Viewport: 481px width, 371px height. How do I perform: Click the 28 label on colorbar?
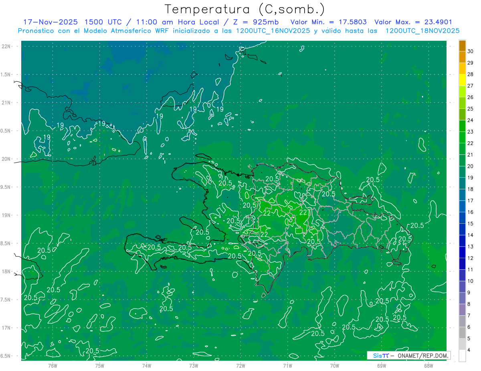click(x=471, y=74)
